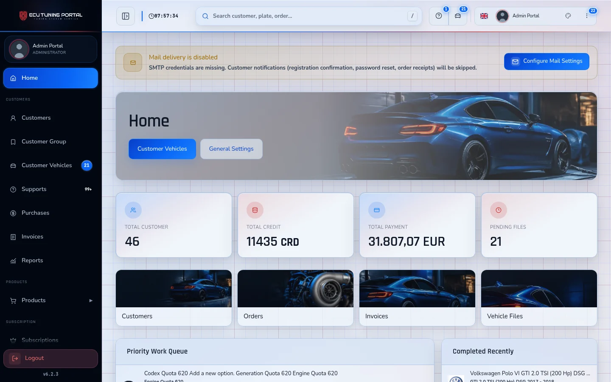
Task: Click the Subscriptions crown icon
Action: coord(13,340)
